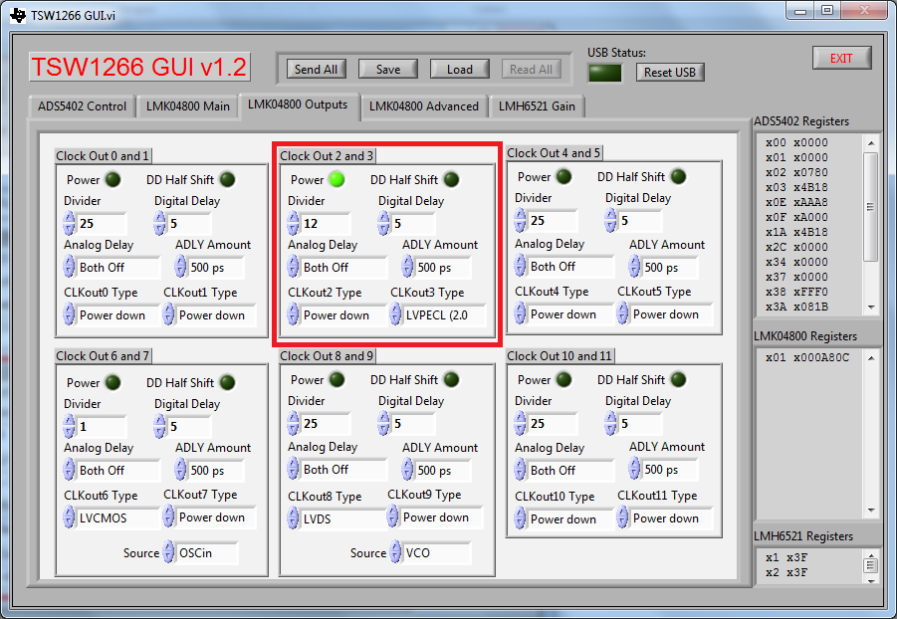Select register row x02 x0780

click(x=796, y=172)
